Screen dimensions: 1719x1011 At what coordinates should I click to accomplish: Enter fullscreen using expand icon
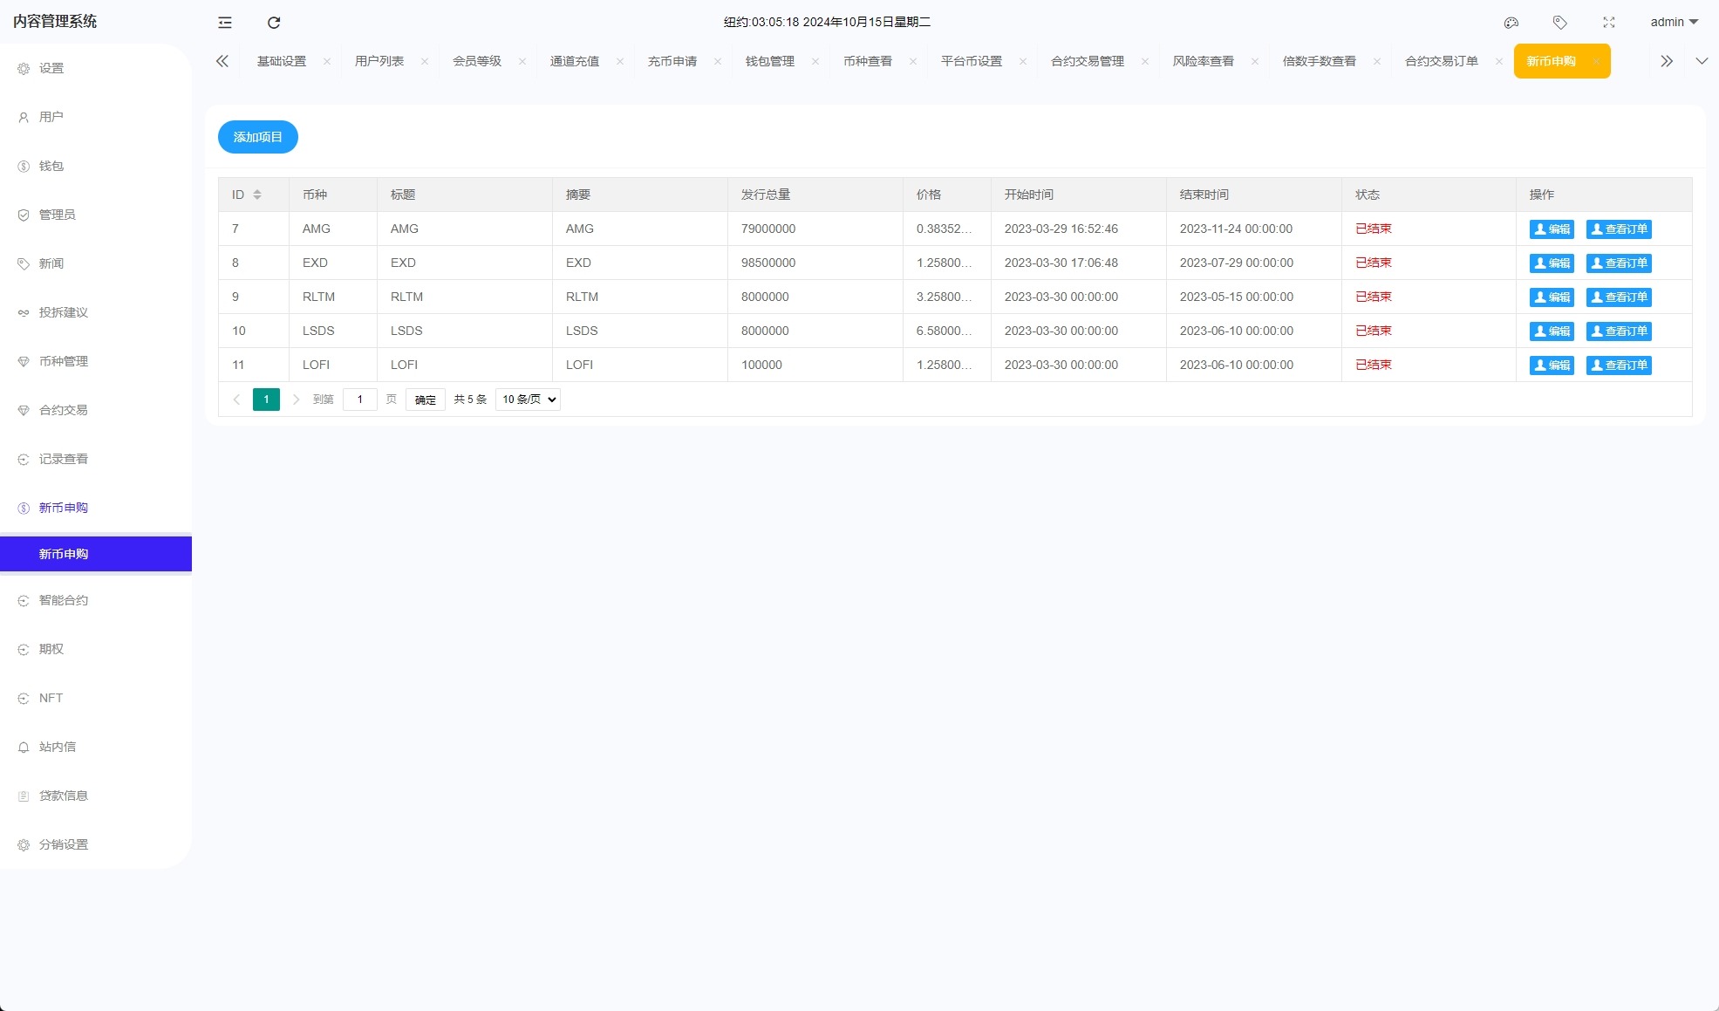coord(1609,23)
